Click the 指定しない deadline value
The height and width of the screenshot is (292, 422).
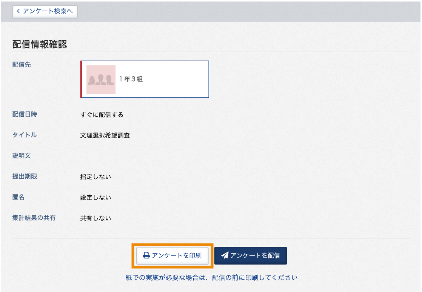[95, 176]
